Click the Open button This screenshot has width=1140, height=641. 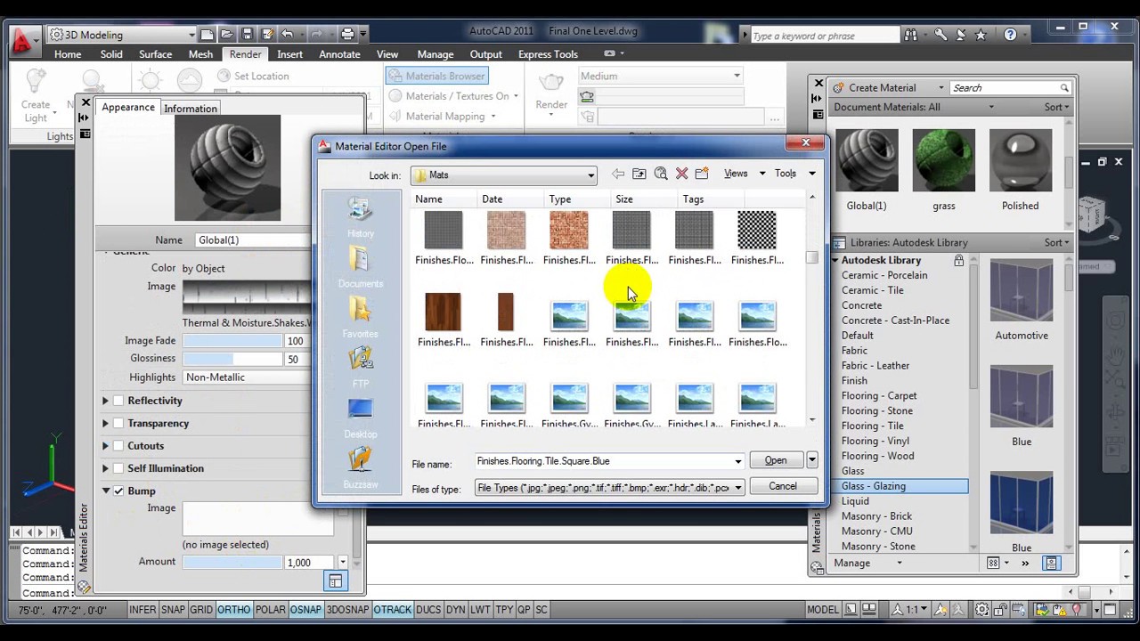[776, 461]
